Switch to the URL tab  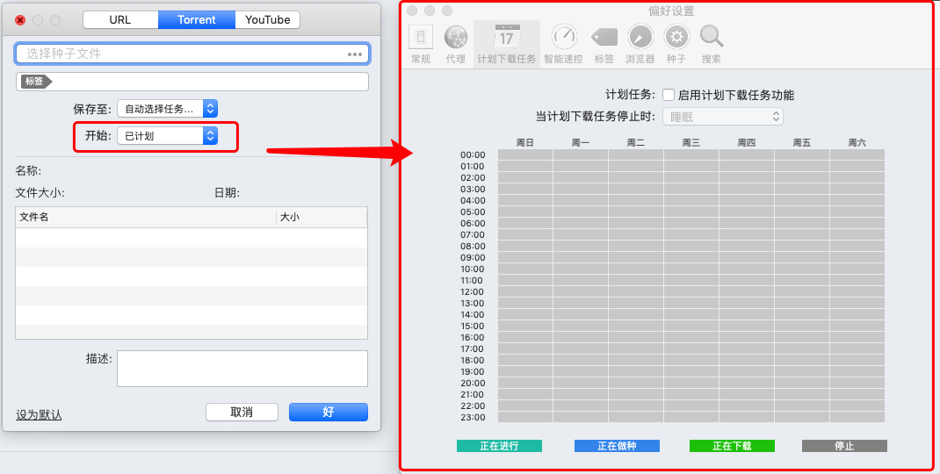tap(120, 20)
